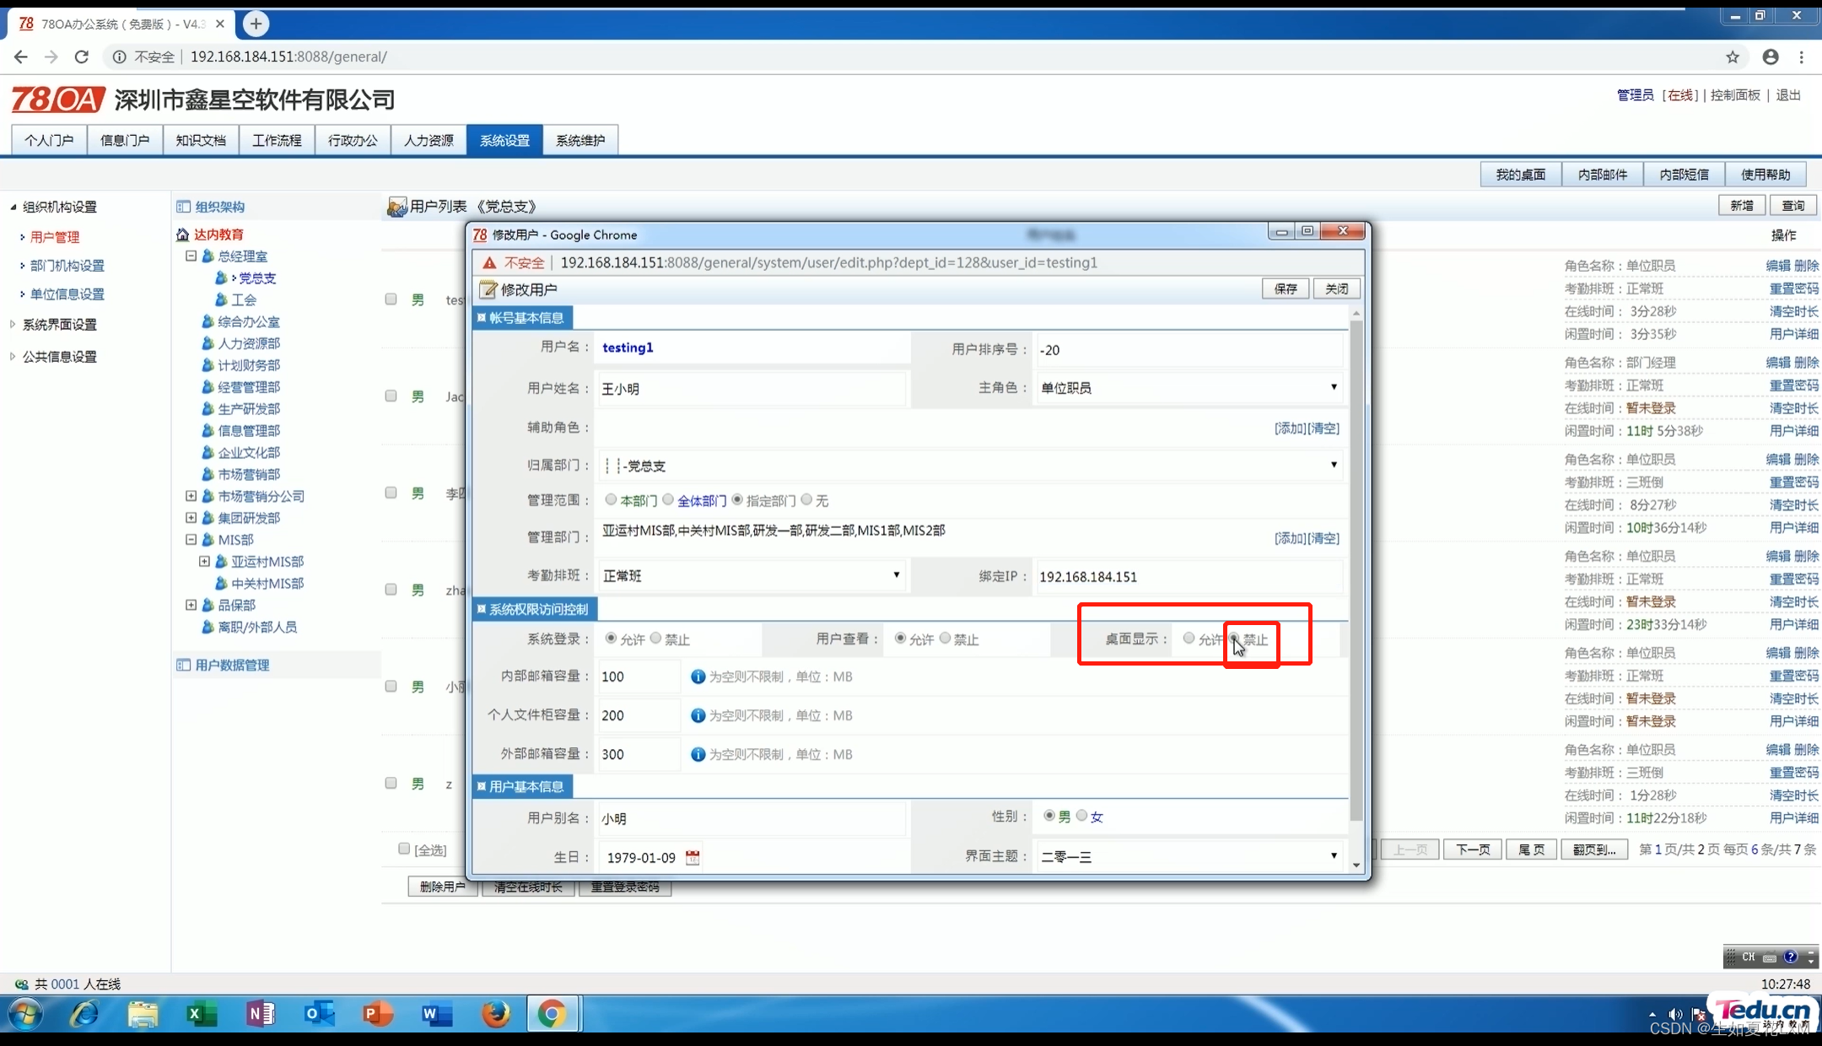Screen dimensions: 1822x1046
Task: Switch to the 工作流程 tab
Action: click(x=277, y=140)
